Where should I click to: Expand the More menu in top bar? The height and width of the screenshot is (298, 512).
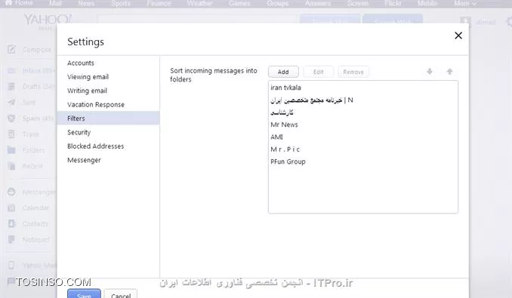(465, 3)
